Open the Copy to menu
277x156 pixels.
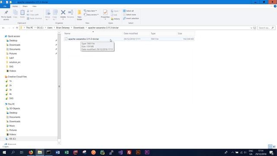click(55, 15)
